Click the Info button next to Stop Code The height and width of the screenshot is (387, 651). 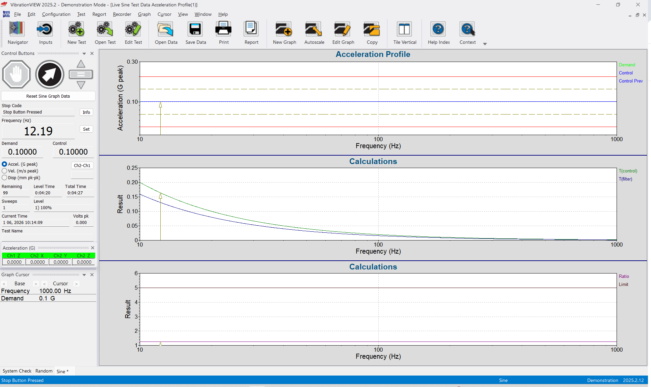pos(86,112)
